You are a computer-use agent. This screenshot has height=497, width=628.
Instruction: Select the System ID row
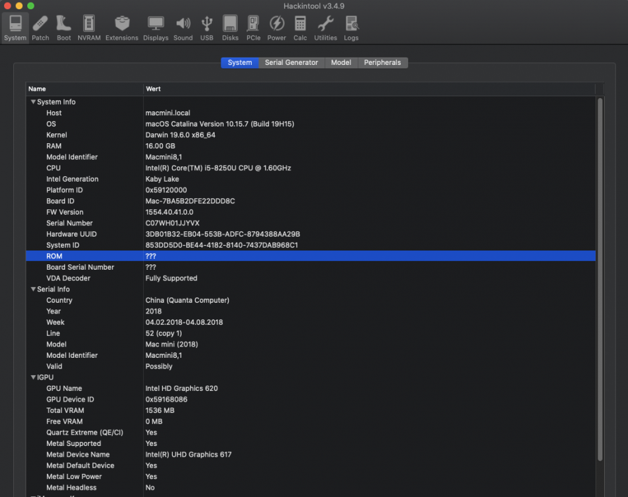pyautogui.click(x=311, y=245)
